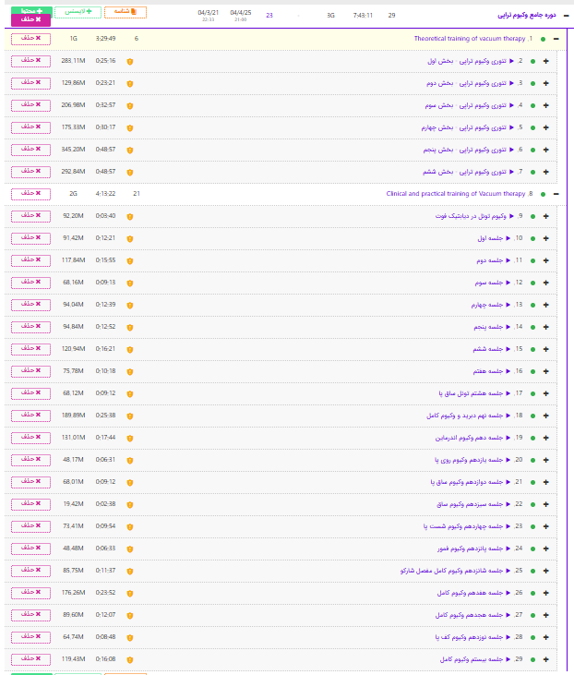
Task: Click green محتوا add button
Action: pos(30,10)
